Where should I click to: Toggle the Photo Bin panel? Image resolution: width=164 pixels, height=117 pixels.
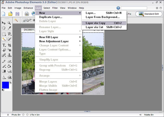point(14,115)
